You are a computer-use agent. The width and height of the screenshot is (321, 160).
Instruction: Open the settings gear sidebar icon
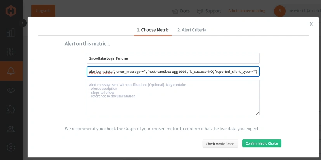[x=11, y=147]
